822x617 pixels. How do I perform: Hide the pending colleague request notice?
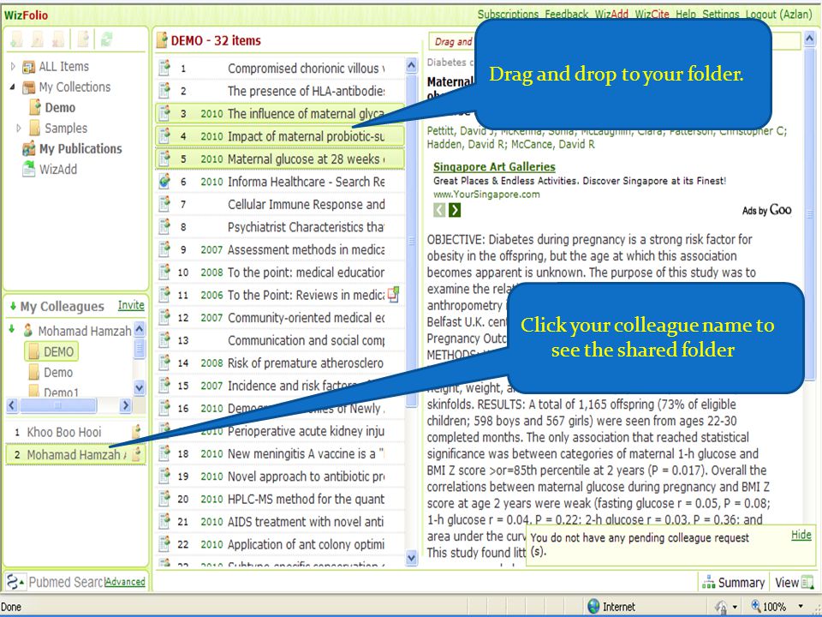click(x=801, y=535)
